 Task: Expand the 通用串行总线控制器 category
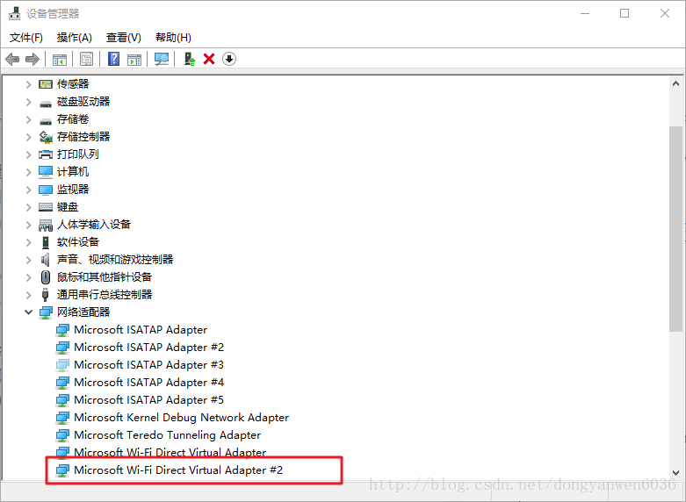point(28,295)
